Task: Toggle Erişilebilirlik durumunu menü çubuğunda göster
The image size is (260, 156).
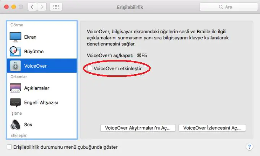Action: click(9, 147)
